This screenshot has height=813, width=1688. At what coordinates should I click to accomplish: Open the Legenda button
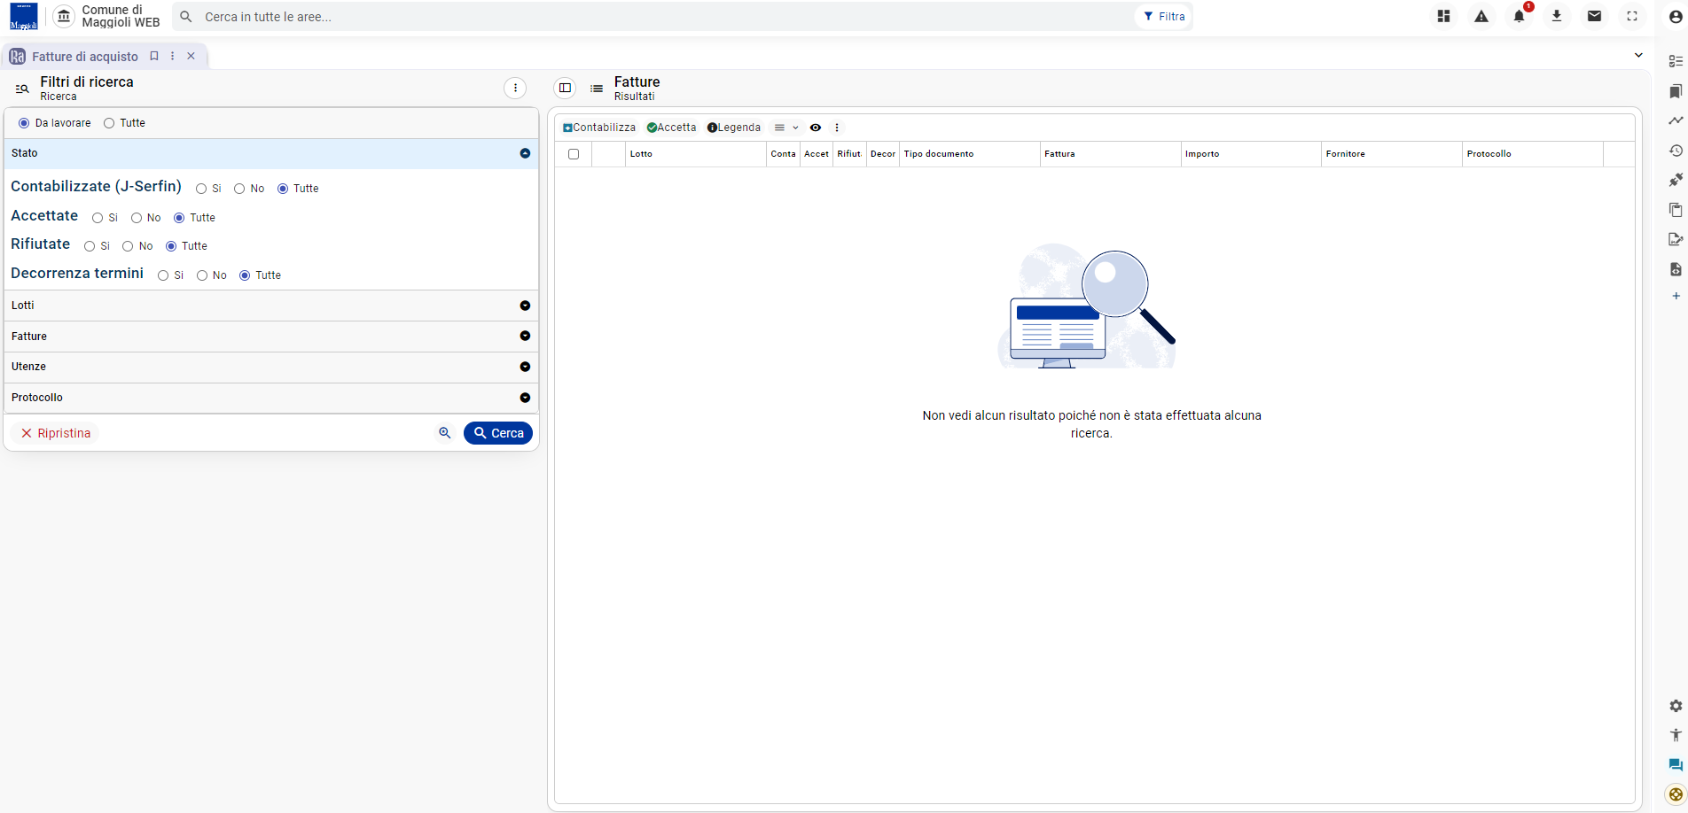(733, 128)
